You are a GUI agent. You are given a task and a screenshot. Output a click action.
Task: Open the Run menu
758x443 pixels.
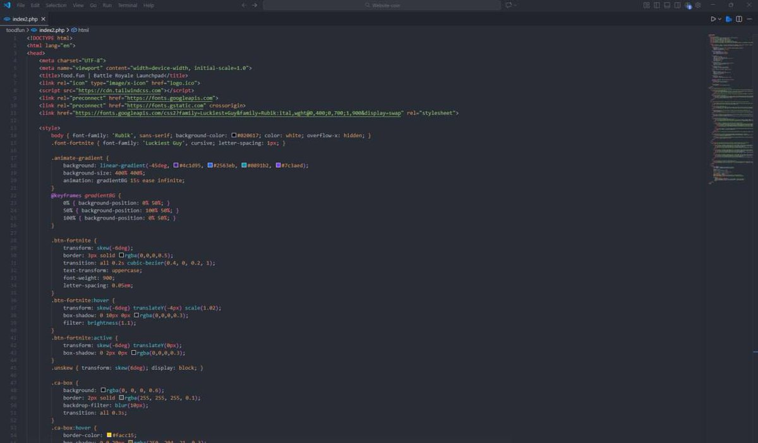(x=107, y=5)
